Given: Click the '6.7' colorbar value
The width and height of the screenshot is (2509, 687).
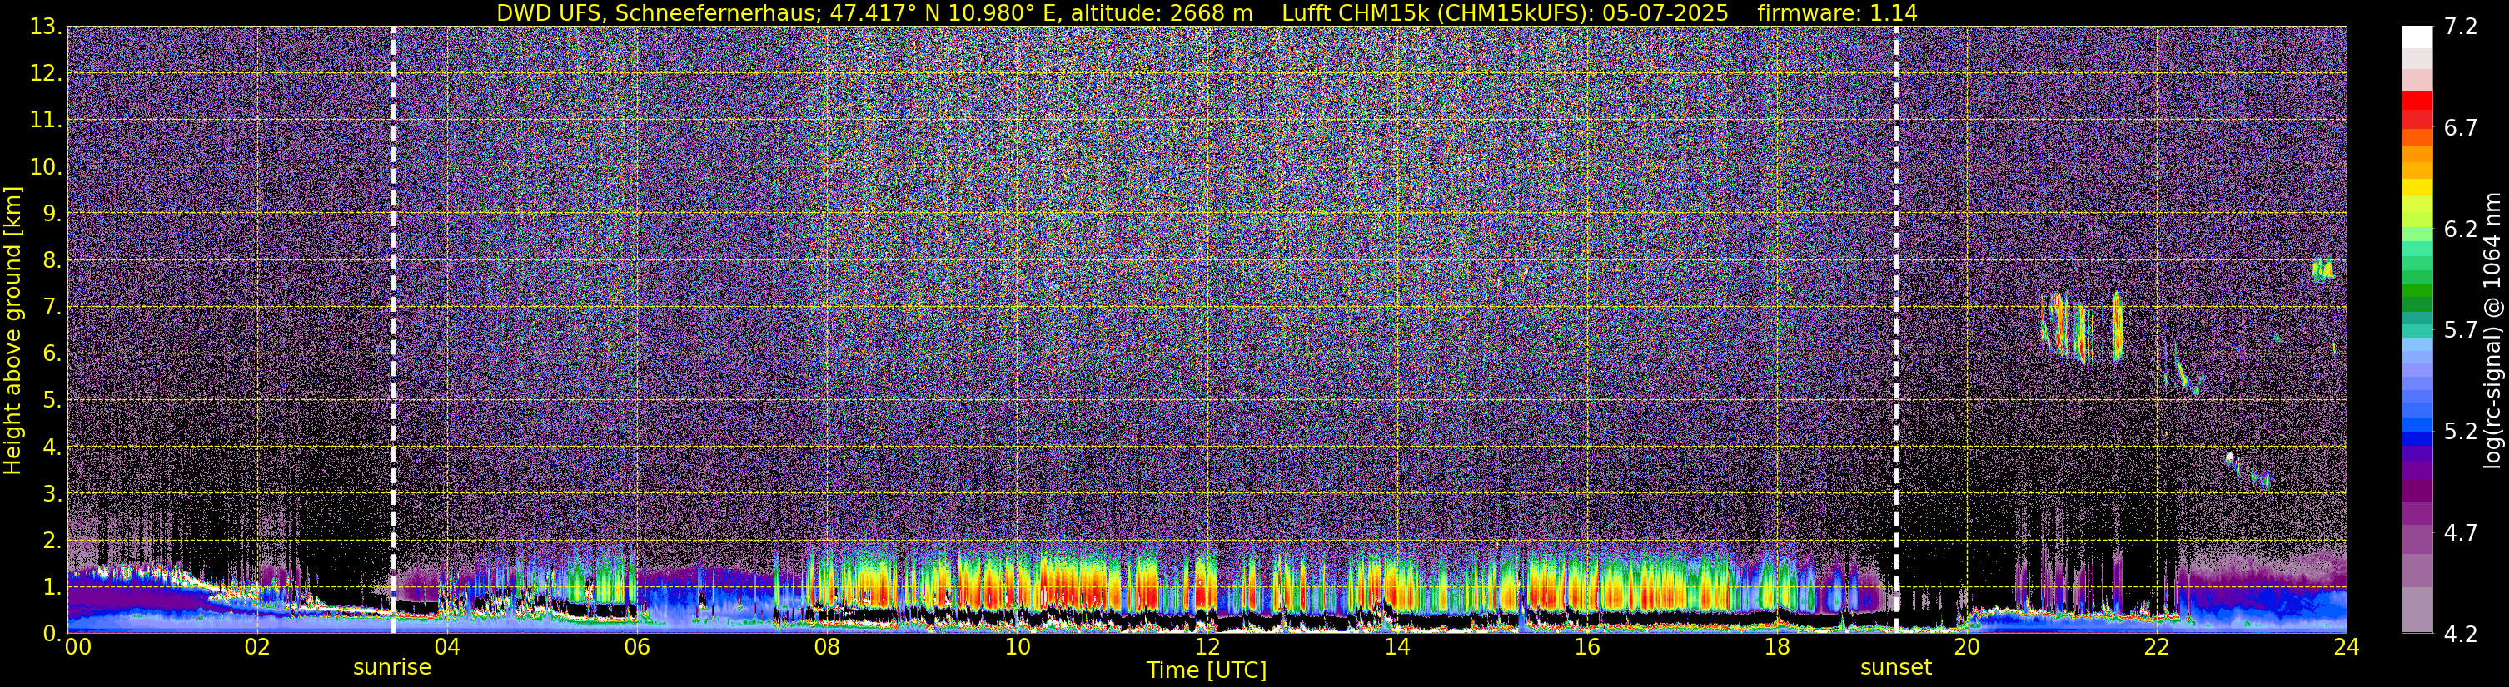Looking at the screenshot, I should point(2461,128).
